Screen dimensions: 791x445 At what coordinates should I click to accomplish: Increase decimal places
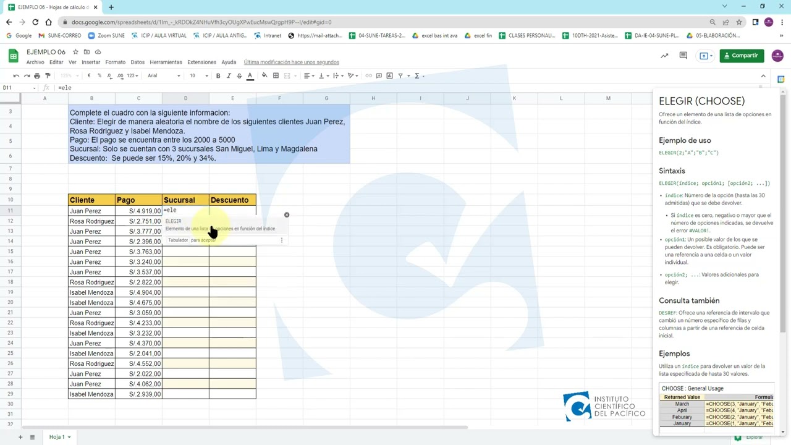120,76
